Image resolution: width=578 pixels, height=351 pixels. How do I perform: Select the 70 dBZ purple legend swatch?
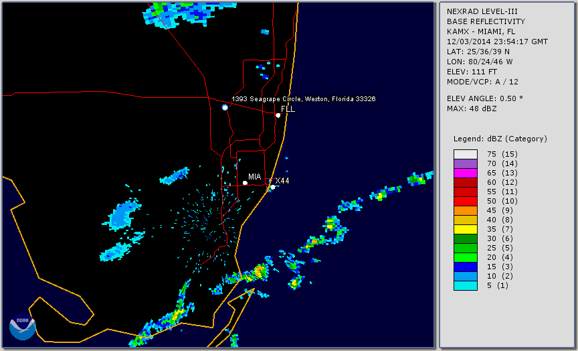[466, 163]
